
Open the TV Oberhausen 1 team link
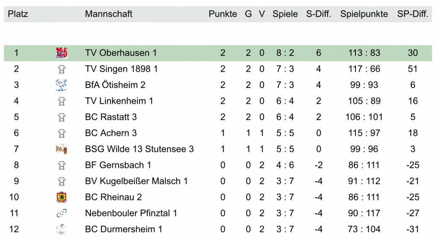121,53
